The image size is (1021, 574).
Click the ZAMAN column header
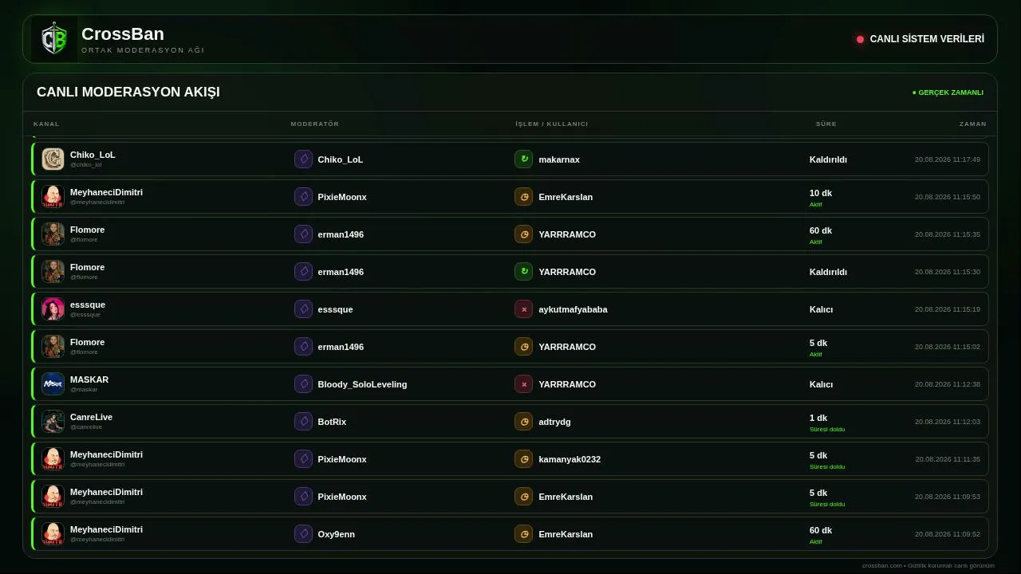(973, 124)
